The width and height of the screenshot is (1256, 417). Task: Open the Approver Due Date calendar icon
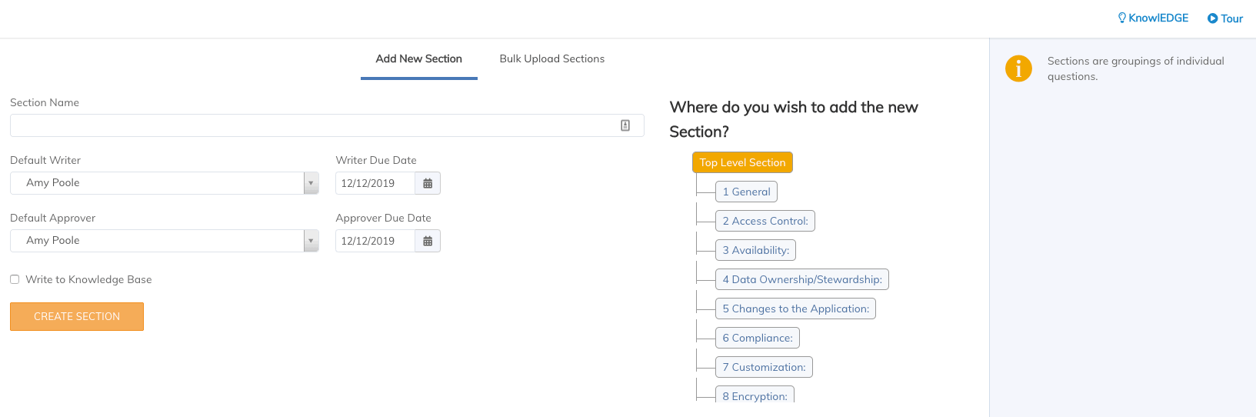tap(428, 241)
